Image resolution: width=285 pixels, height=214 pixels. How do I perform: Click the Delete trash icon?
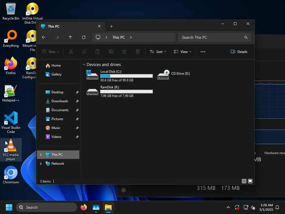[138, 52]
